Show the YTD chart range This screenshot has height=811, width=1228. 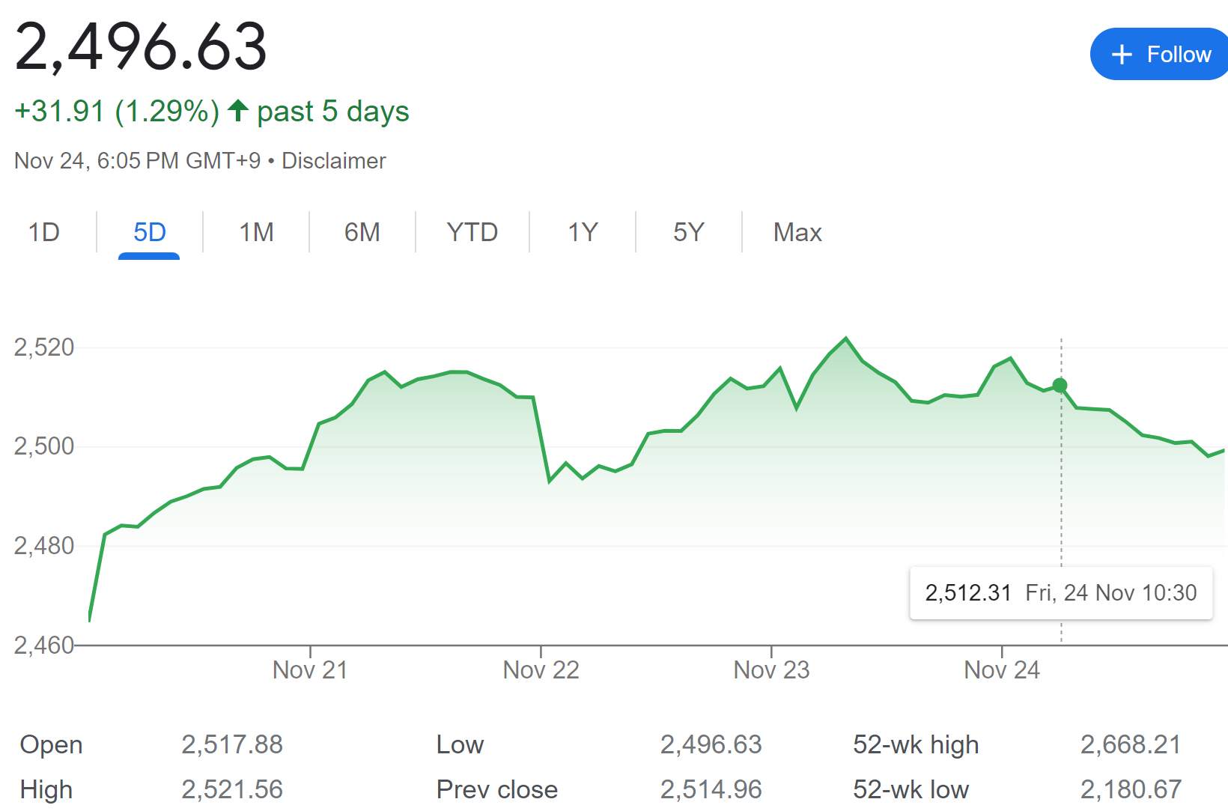472,232
